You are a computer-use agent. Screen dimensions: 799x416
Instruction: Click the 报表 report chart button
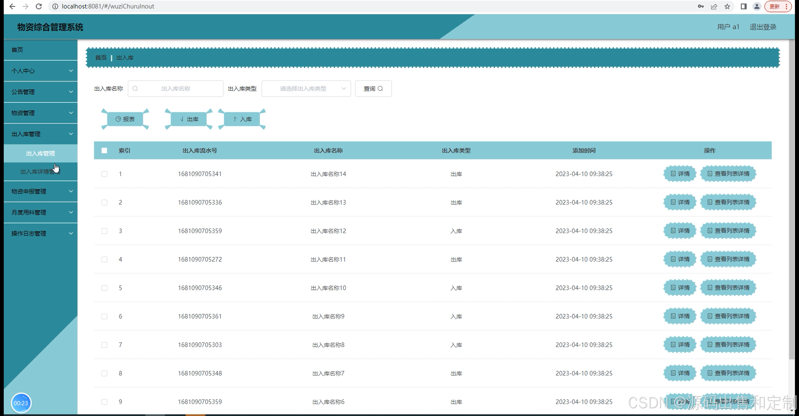tap(125, 119)
